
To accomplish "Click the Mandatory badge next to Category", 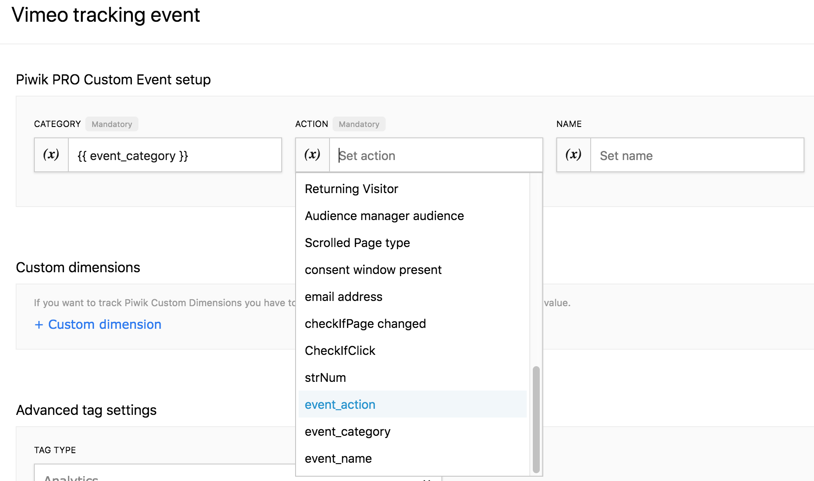I will 112,124.
